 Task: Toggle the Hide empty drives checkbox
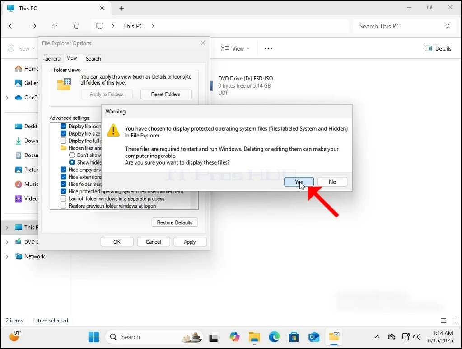click(63, 170)
